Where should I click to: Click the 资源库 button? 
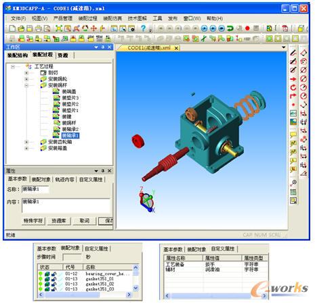pos(59,221)
